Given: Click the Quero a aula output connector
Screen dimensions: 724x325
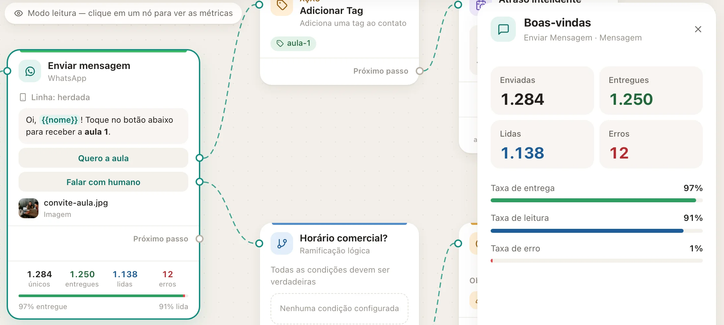Looking at the screenshot, I should pyautogui.click(x=199, y=158).
